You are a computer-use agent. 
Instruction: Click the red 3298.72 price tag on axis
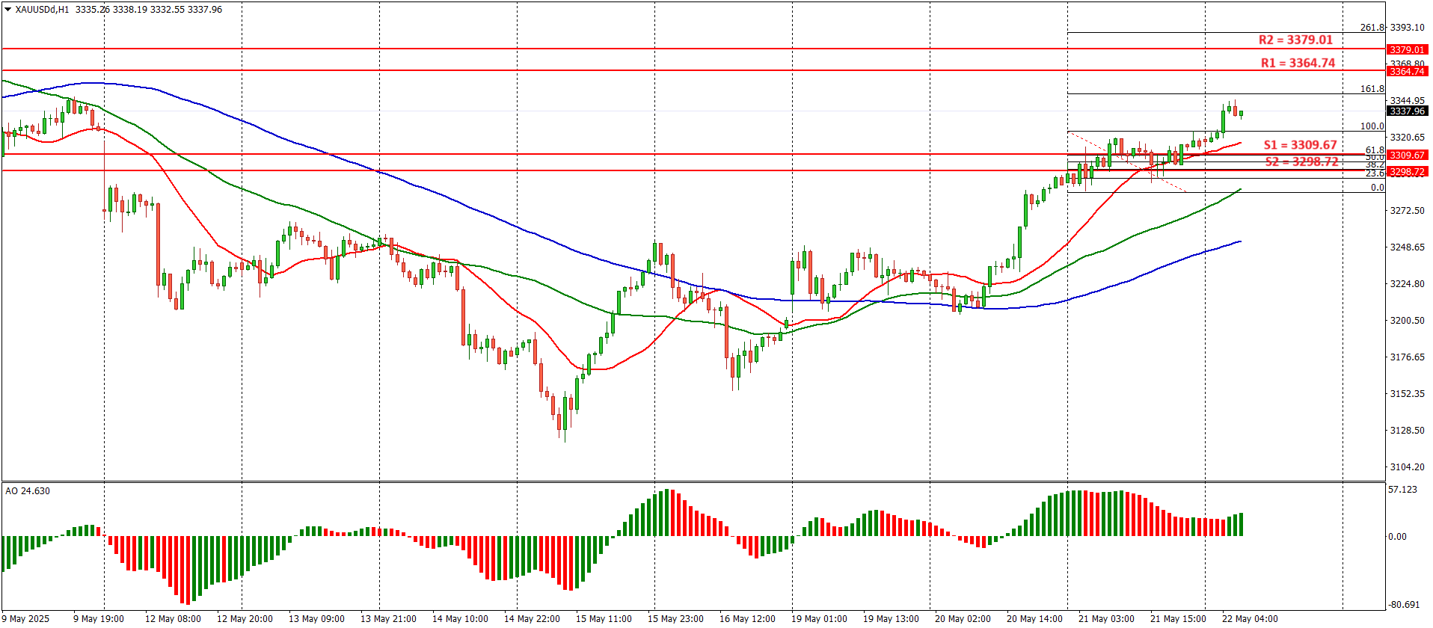pos(1407,172)
